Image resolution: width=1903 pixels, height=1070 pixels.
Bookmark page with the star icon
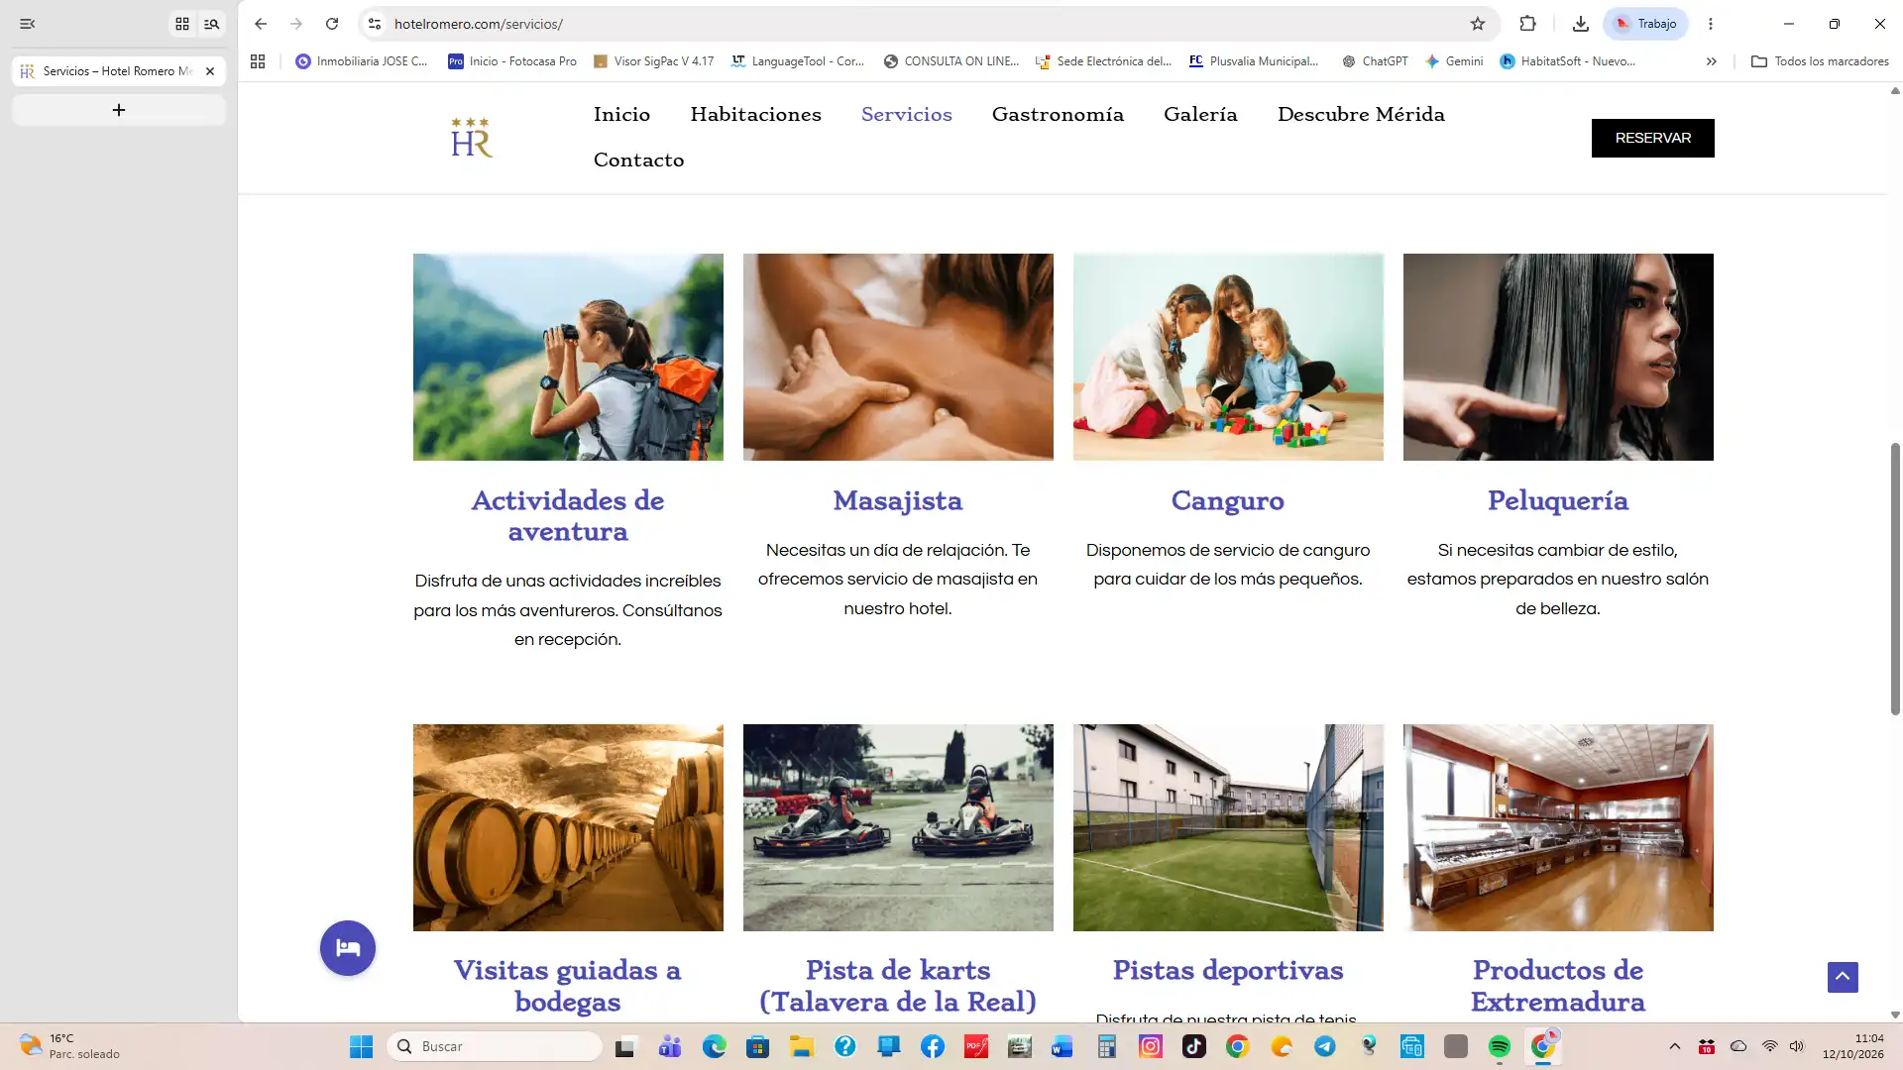(x=1478, y=24)
